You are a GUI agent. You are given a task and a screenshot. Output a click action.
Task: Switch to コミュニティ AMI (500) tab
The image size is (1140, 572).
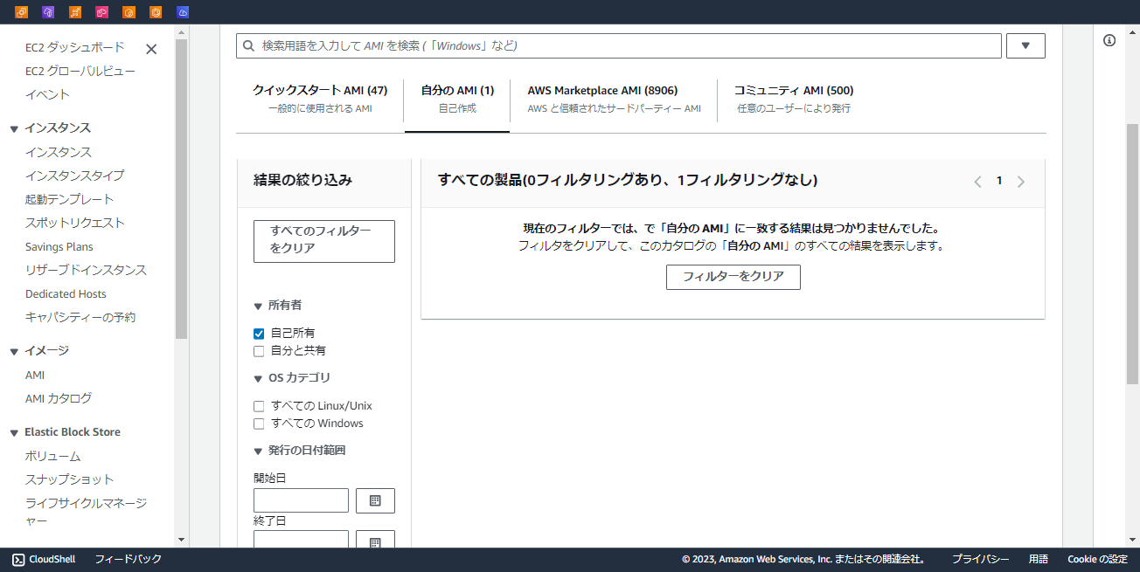[x=794, y=100]
